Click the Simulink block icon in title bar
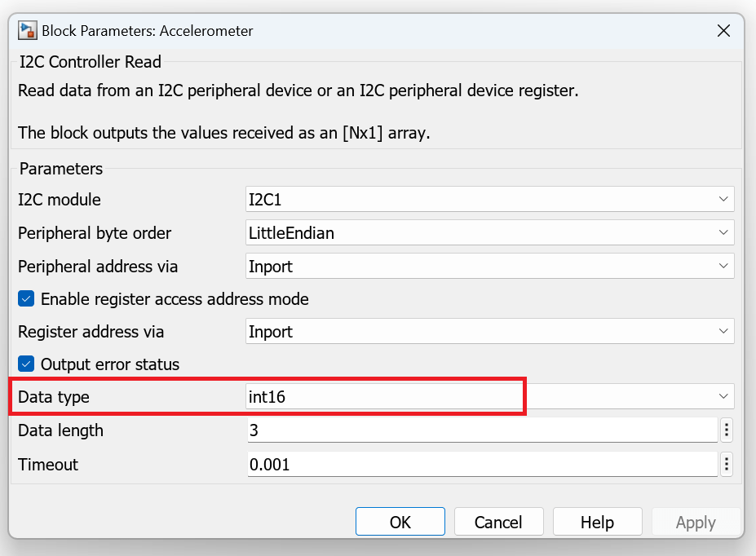756x556 pixels. point(28,31)
